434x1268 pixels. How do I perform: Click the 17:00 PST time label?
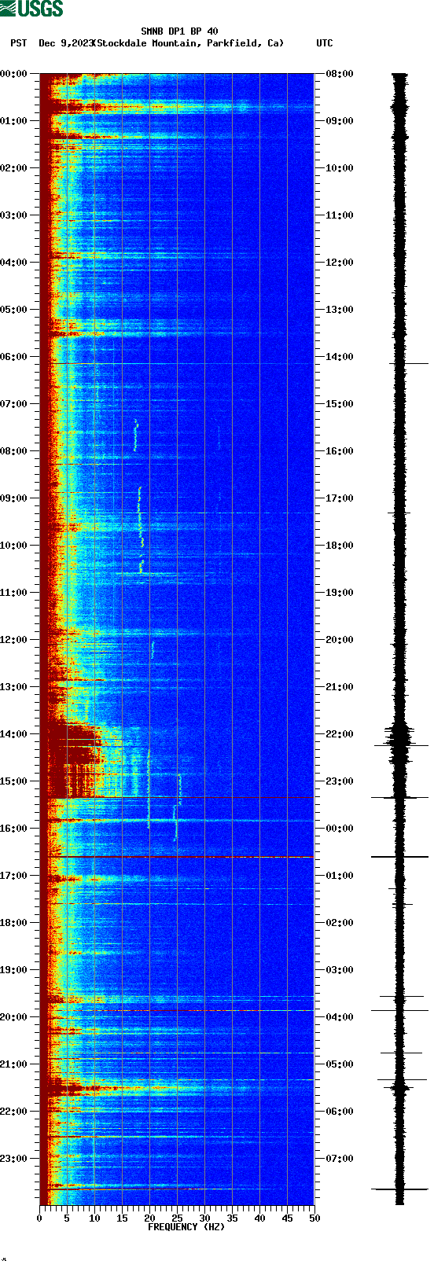click(14, 876)
